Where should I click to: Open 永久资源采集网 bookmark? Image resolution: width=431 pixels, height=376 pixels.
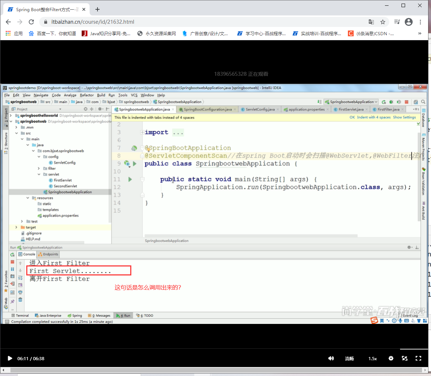pos(156,33)
